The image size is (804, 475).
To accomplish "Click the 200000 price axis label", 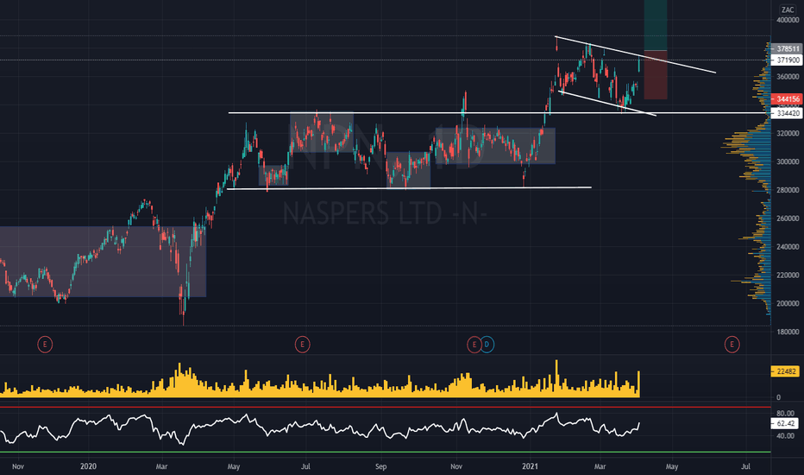I will pyautogui.click(x=788, y=303).
